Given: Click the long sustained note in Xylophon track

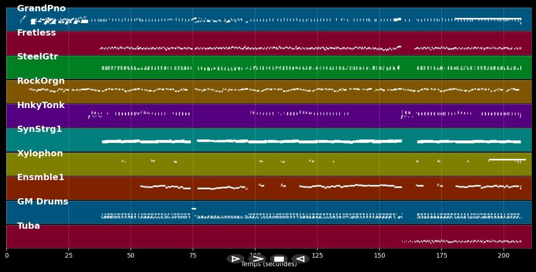Looking at the screenshot, I should tap(507, 159).
